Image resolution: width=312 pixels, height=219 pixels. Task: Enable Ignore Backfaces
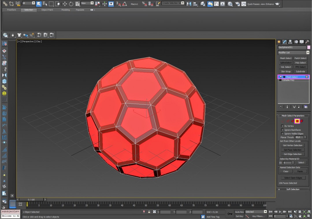click(x=283, y=130)
